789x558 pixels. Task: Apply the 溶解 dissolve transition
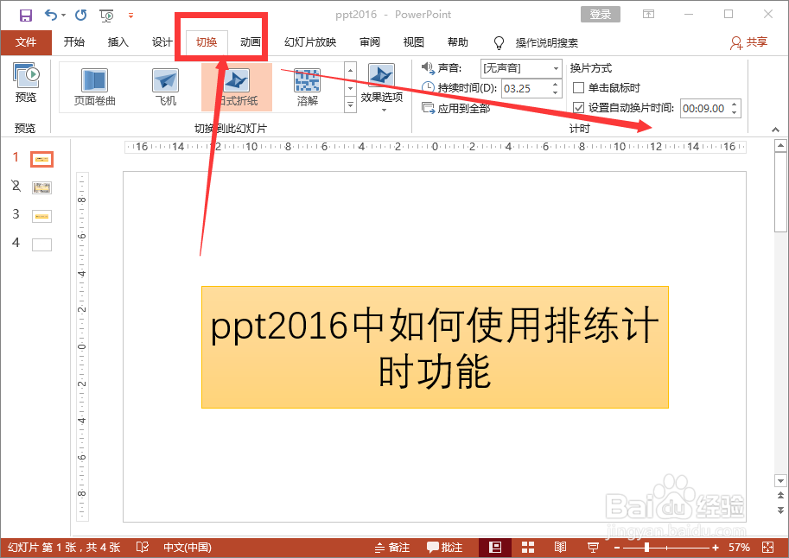[308, 86]
